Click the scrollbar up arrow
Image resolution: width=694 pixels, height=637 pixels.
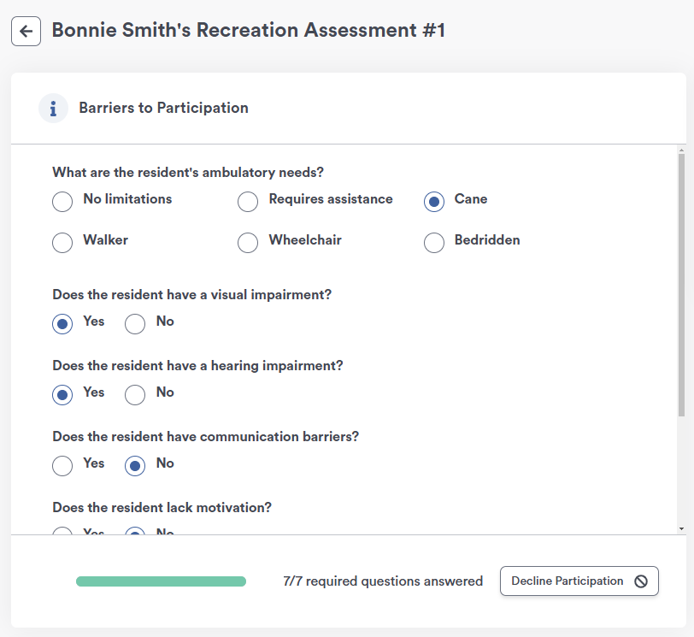[x=682, y=150]
